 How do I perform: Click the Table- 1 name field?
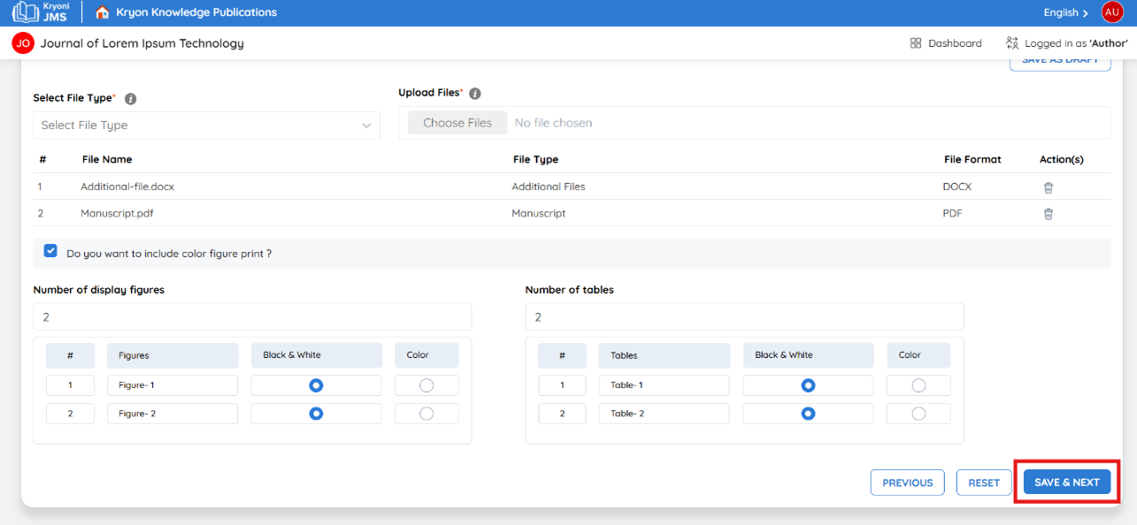pos(665,385)
